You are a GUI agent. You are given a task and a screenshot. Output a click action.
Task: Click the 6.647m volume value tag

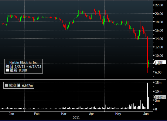[x=159, y=97]
